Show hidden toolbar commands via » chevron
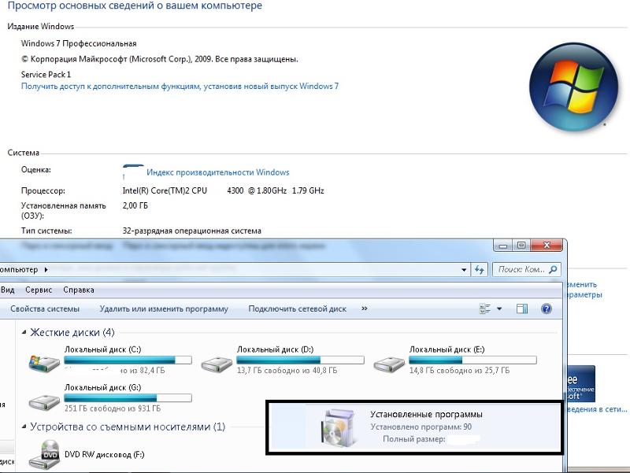630x473 pixels. tap(365, 309)
